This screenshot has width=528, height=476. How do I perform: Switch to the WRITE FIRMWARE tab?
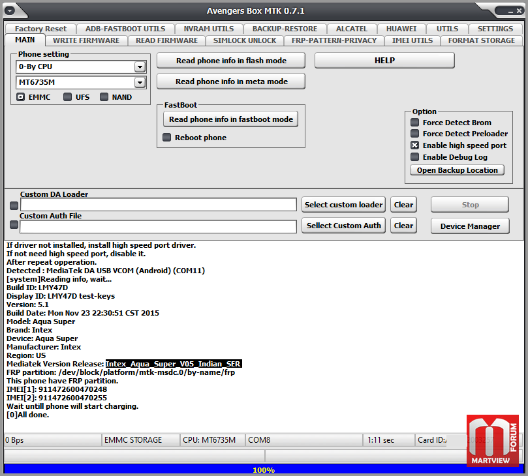coord(86,40)
